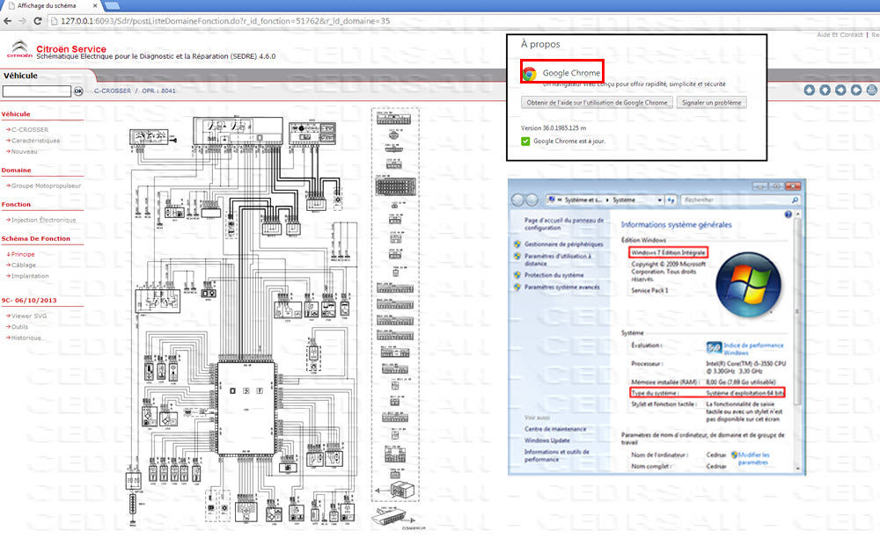Open the Viewer SVG link
880x538 pixels.
click(x=29, y=316)
